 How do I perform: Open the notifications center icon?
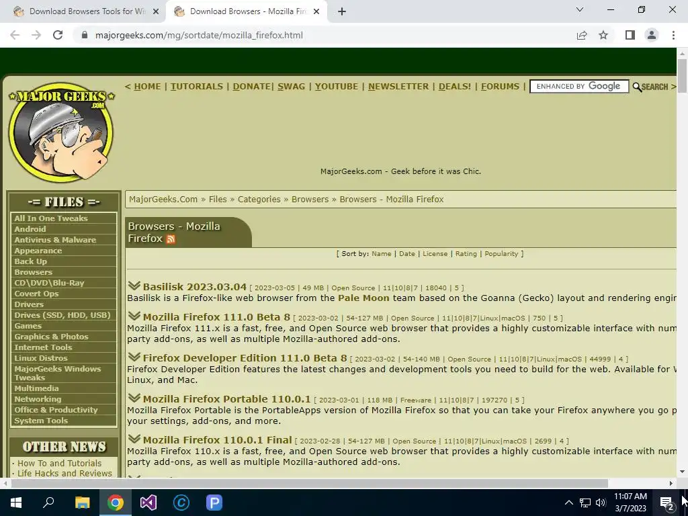pos(666,503)
